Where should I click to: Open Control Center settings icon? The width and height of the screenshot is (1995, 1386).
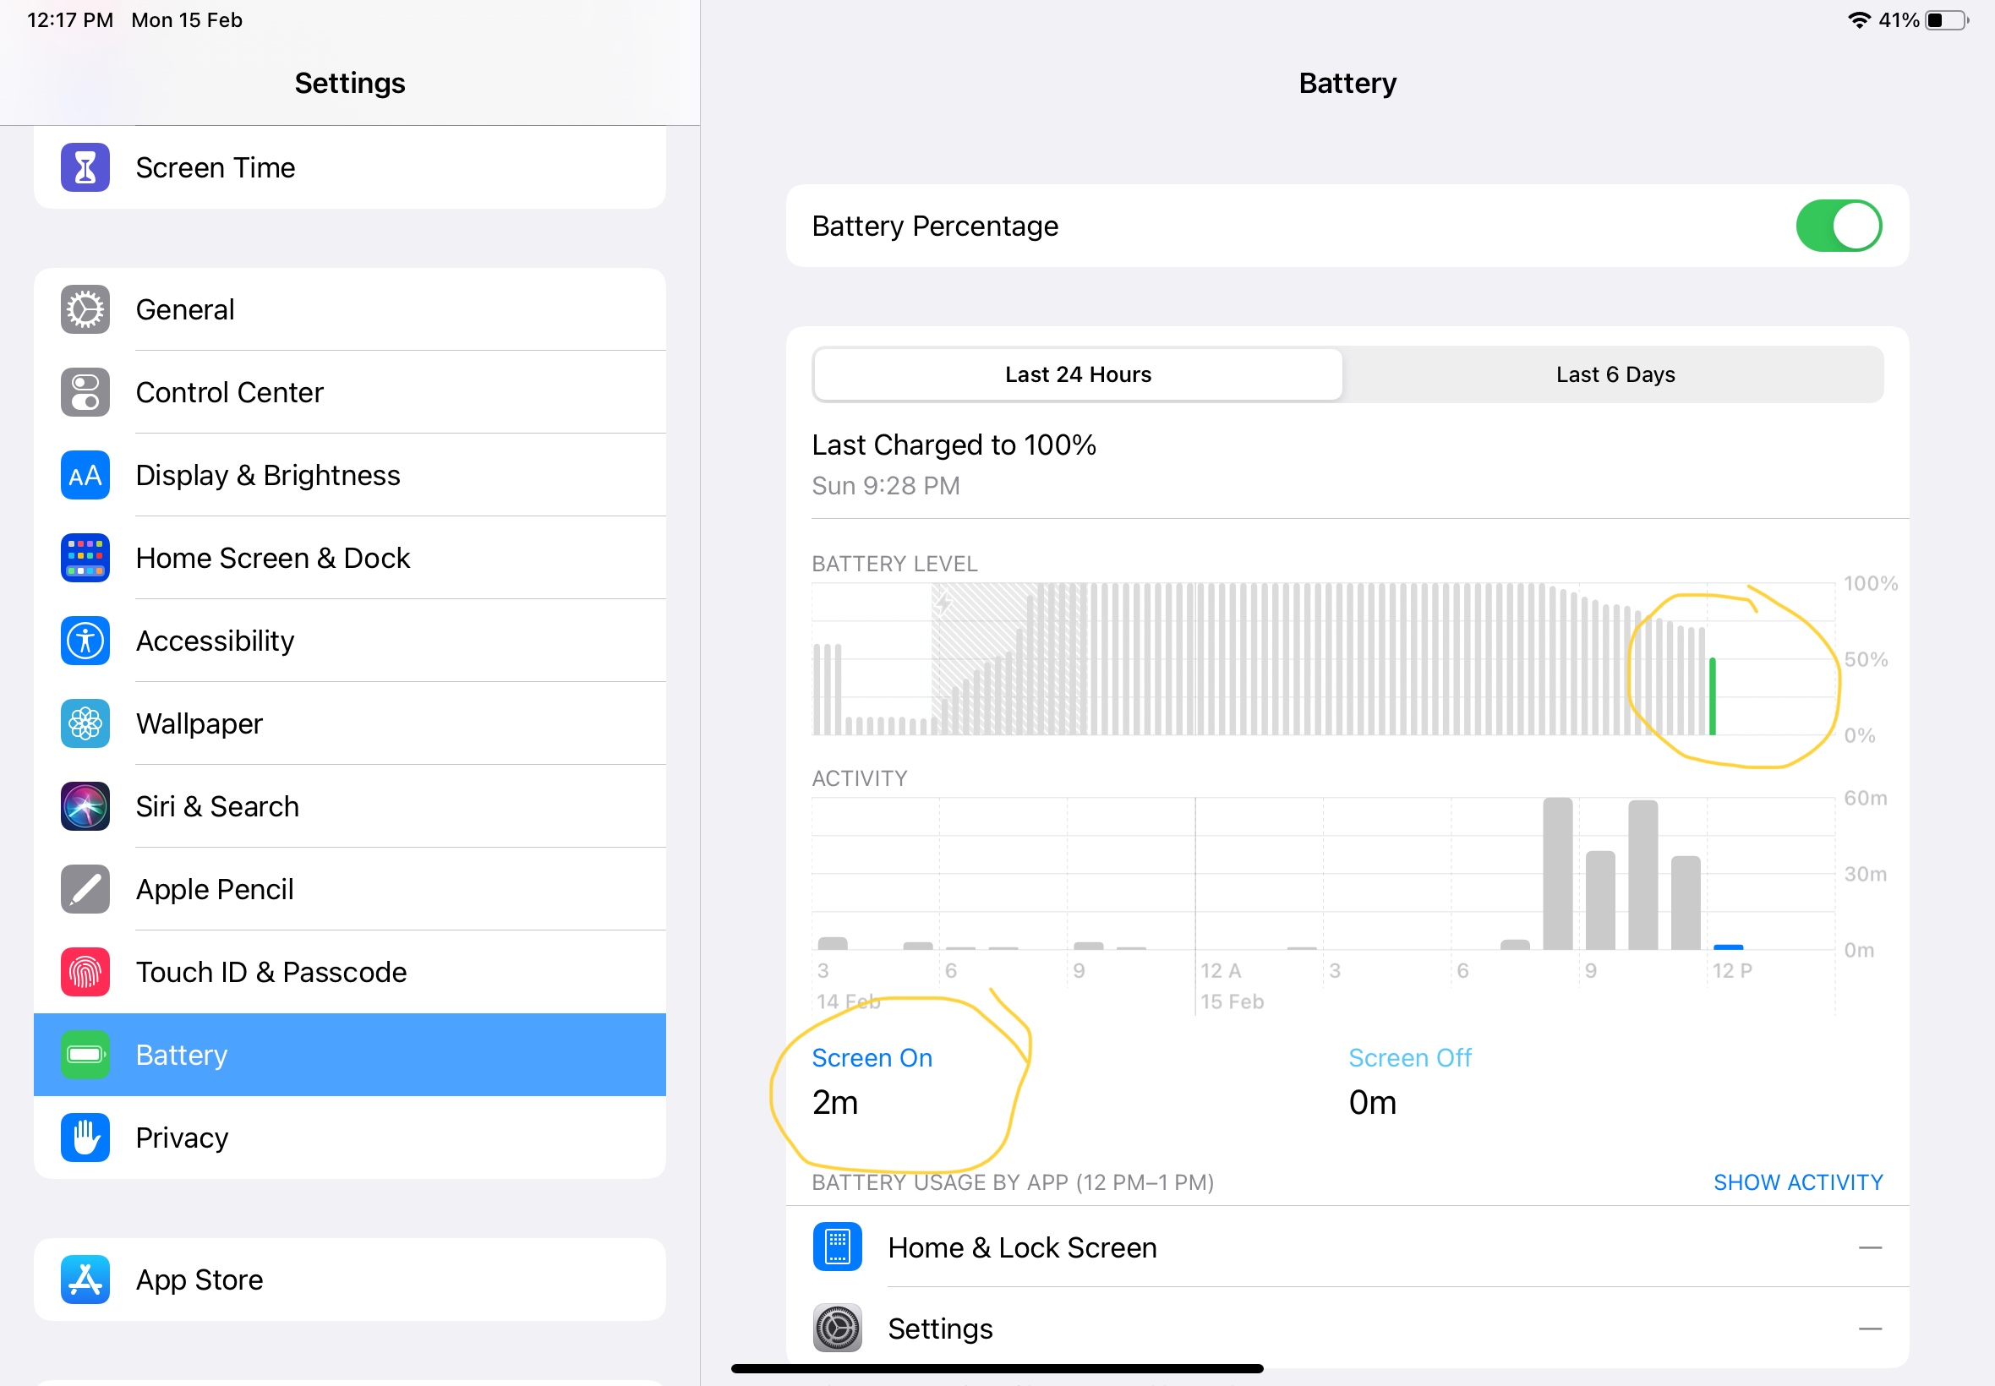[x=85, y=392]
